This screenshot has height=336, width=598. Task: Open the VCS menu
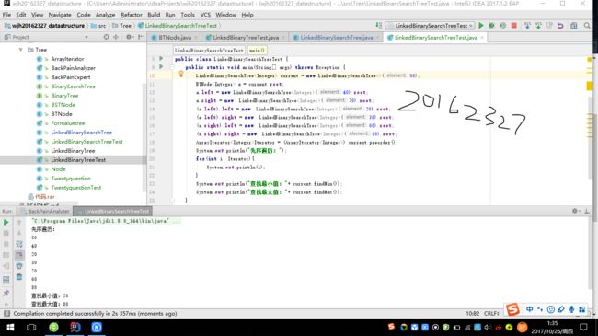point(205,15)
